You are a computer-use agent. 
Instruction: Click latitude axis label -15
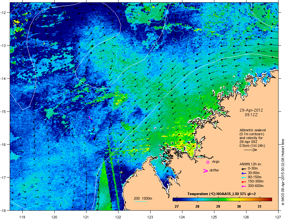3,111
